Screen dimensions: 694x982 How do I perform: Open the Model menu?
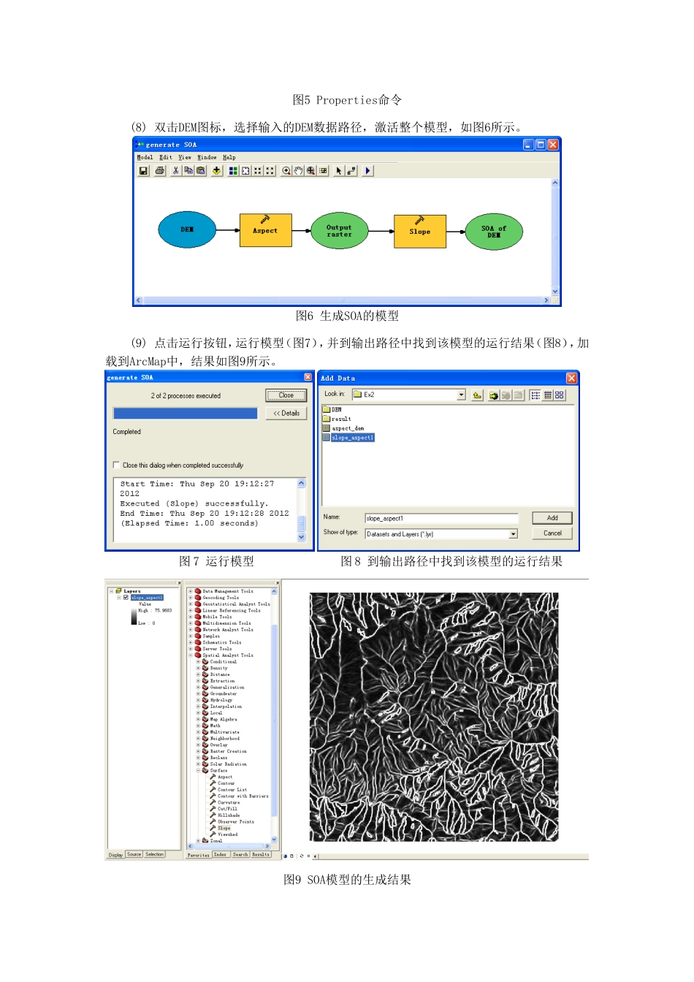(145, 157)
